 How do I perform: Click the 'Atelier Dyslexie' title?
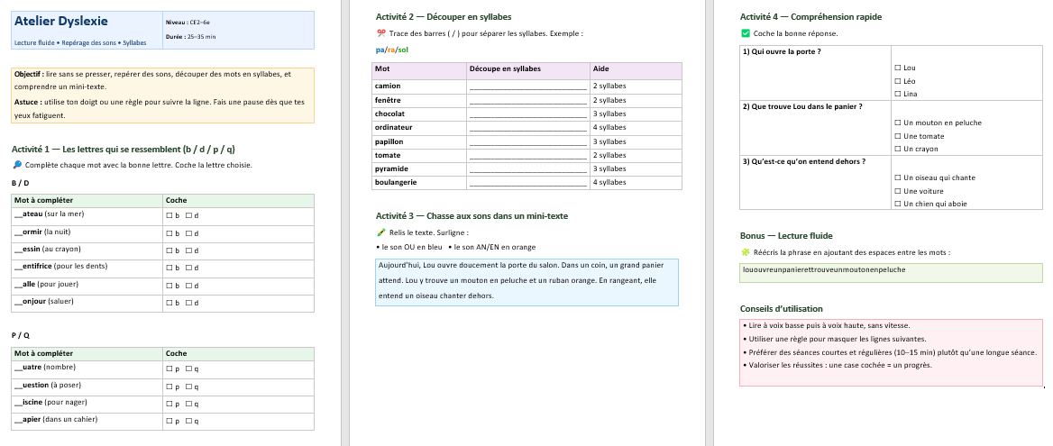[x=57, y=22]
